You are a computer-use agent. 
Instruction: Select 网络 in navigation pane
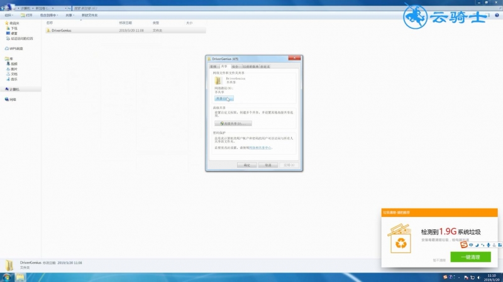point(10,100)
